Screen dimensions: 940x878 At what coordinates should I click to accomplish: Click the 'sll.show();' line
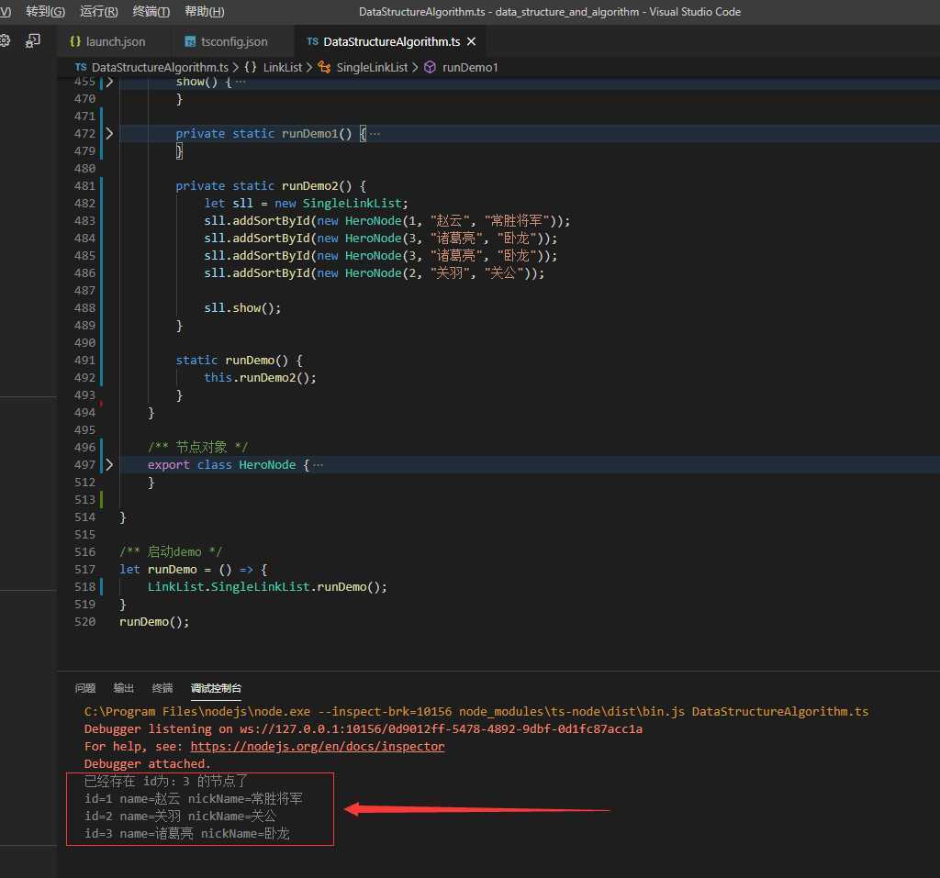(242, 307)
